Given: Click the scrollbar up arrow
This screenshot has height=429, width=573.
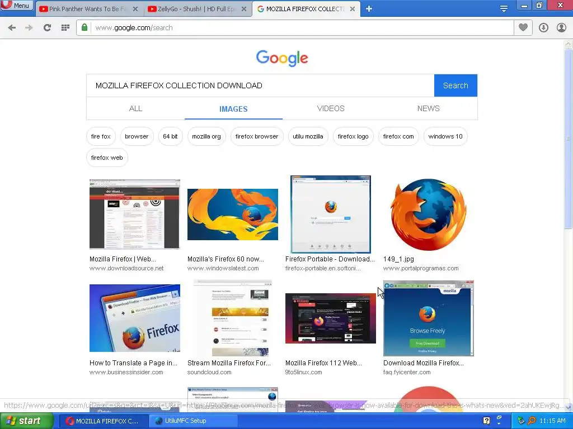Looking at the screenshot, I should tap(568, 44).
